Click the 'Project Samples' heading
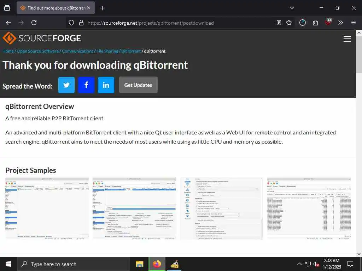 coord(31,170)
